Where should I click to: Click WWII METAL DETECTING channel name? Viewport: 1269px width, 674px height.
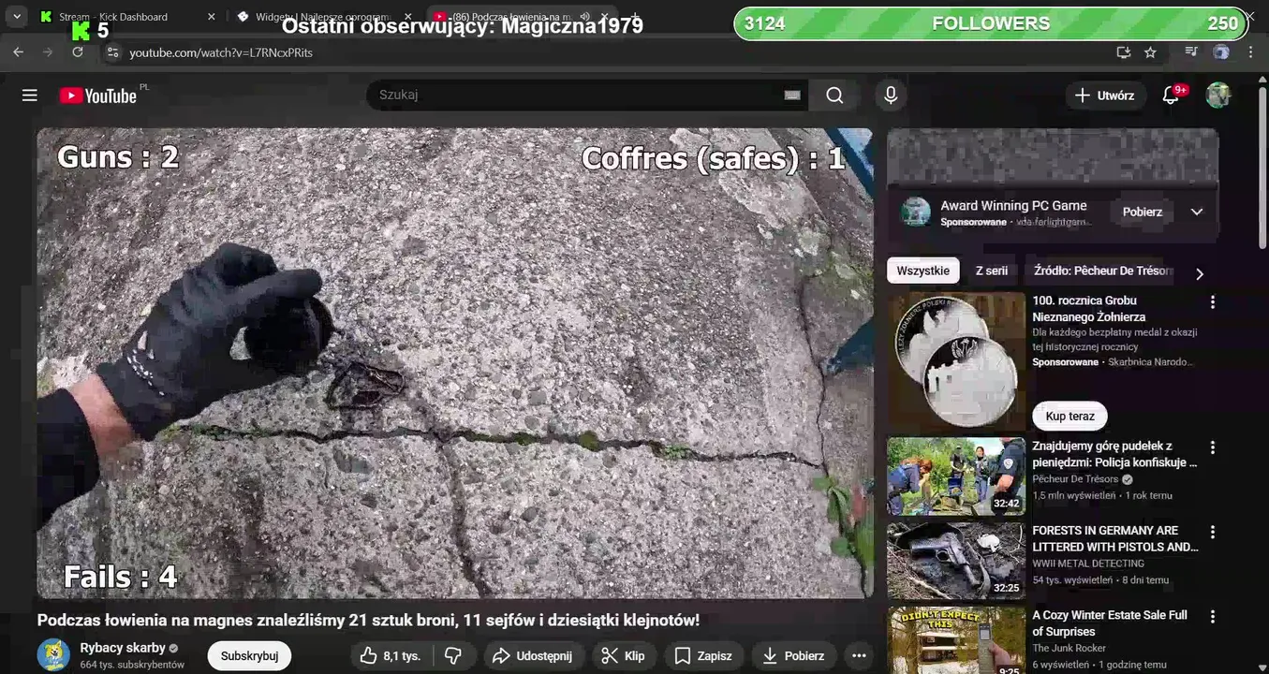[x=1088, y=564]
